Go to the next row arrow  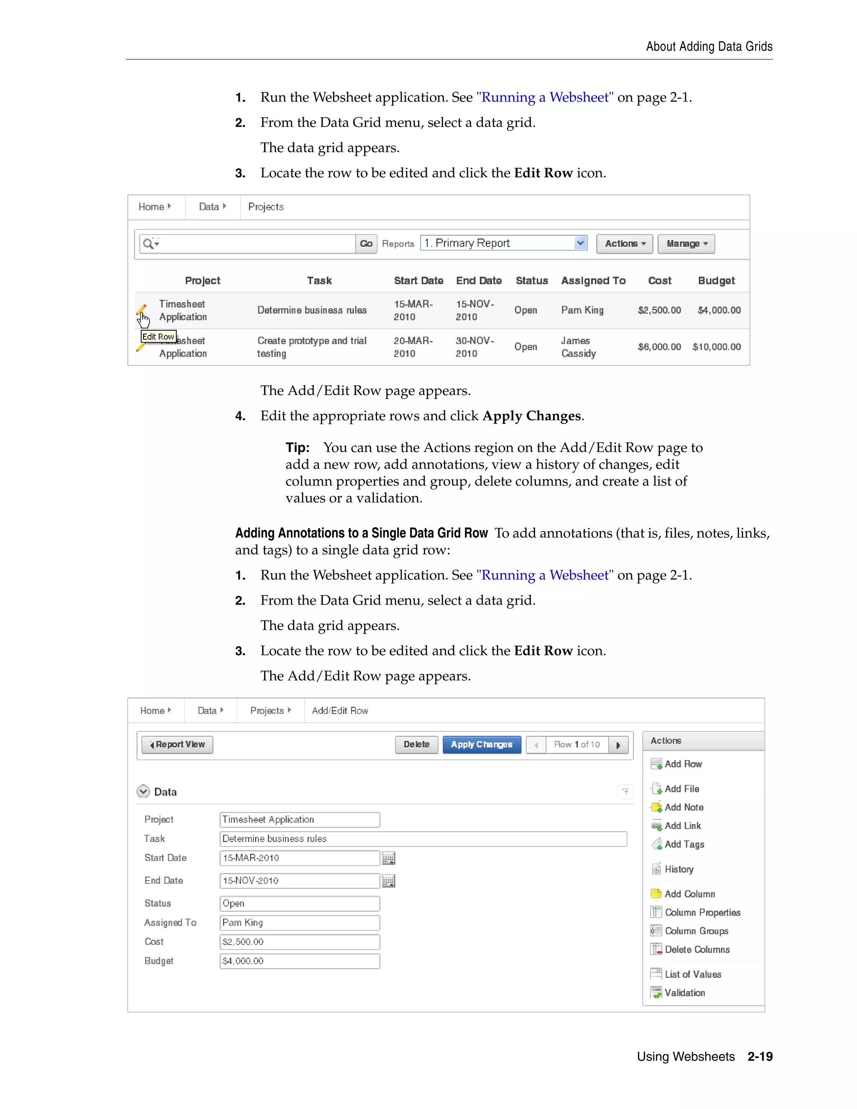(x=618, y=745)
